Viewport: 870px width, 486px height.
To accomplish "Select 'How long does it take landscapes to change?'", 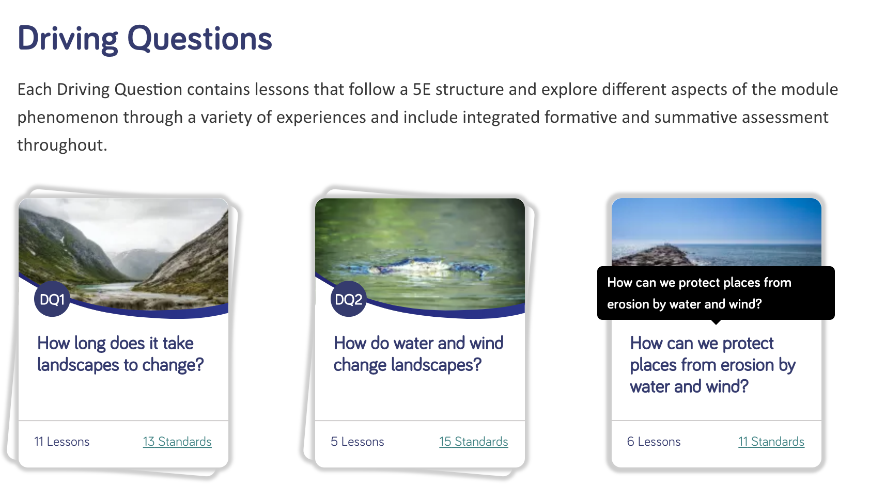I will tap(120, 354).
